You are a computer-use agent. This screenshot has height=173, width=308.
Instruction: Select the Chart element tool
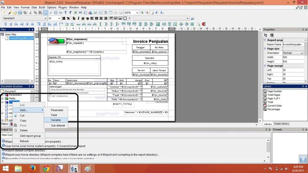pyautogui.click(x=90, y=13)
